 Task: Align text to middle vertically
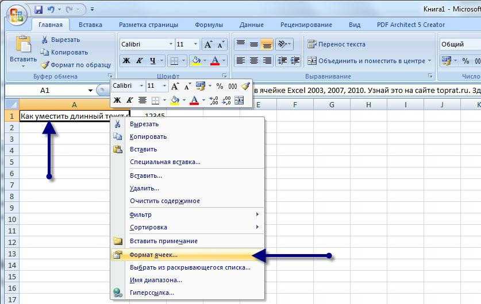[253, 44]
